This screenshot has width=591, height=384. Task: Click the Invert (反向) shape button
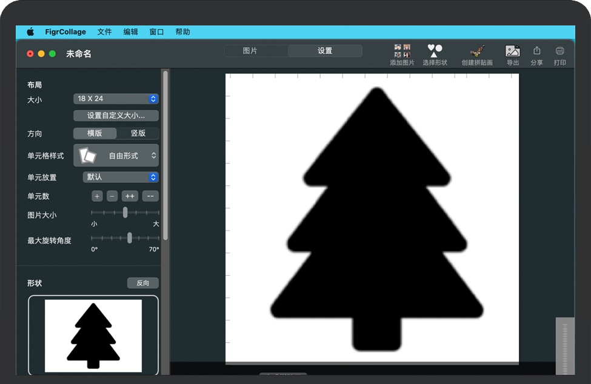tap(143, 283)
